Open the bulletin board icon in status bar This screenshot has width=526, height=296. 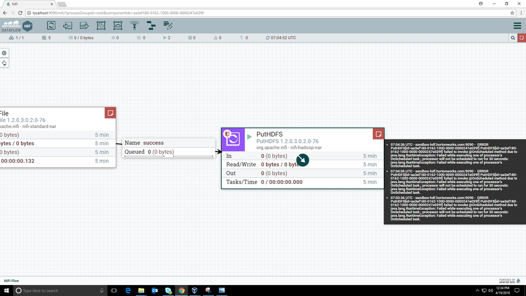(521, 38)
